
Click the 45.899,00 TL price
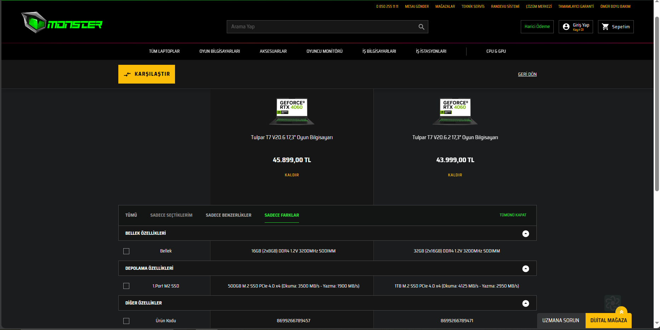click(292, 160)
